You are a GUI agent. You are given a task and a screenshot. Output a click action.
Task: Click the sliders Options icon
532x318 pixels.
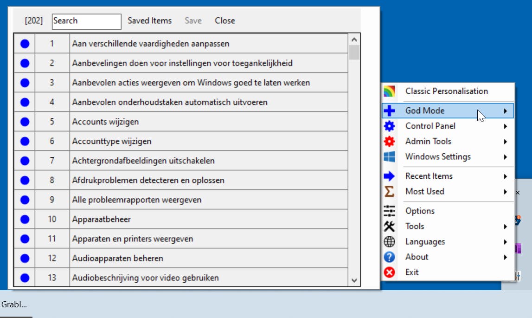[x=389, y=211]
